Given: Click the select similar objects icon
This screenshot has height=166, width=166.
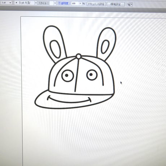Looking at the screenshot, I should pos(128,5).
